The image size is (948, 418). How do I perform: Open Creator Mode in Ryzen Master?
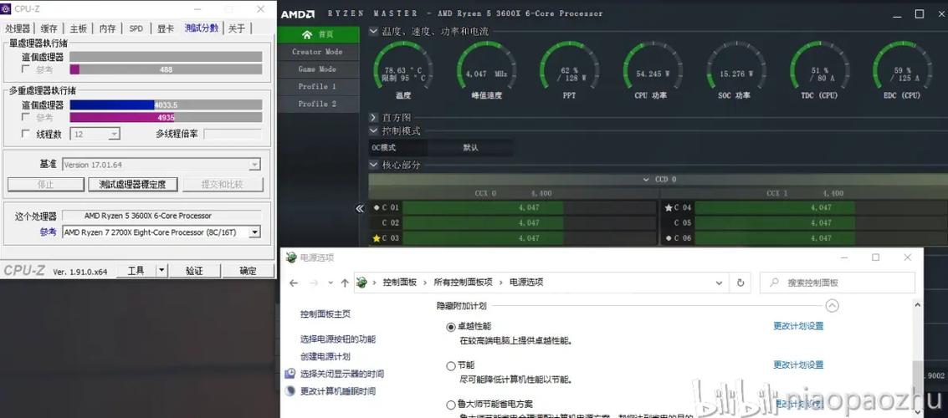point(317,52)
